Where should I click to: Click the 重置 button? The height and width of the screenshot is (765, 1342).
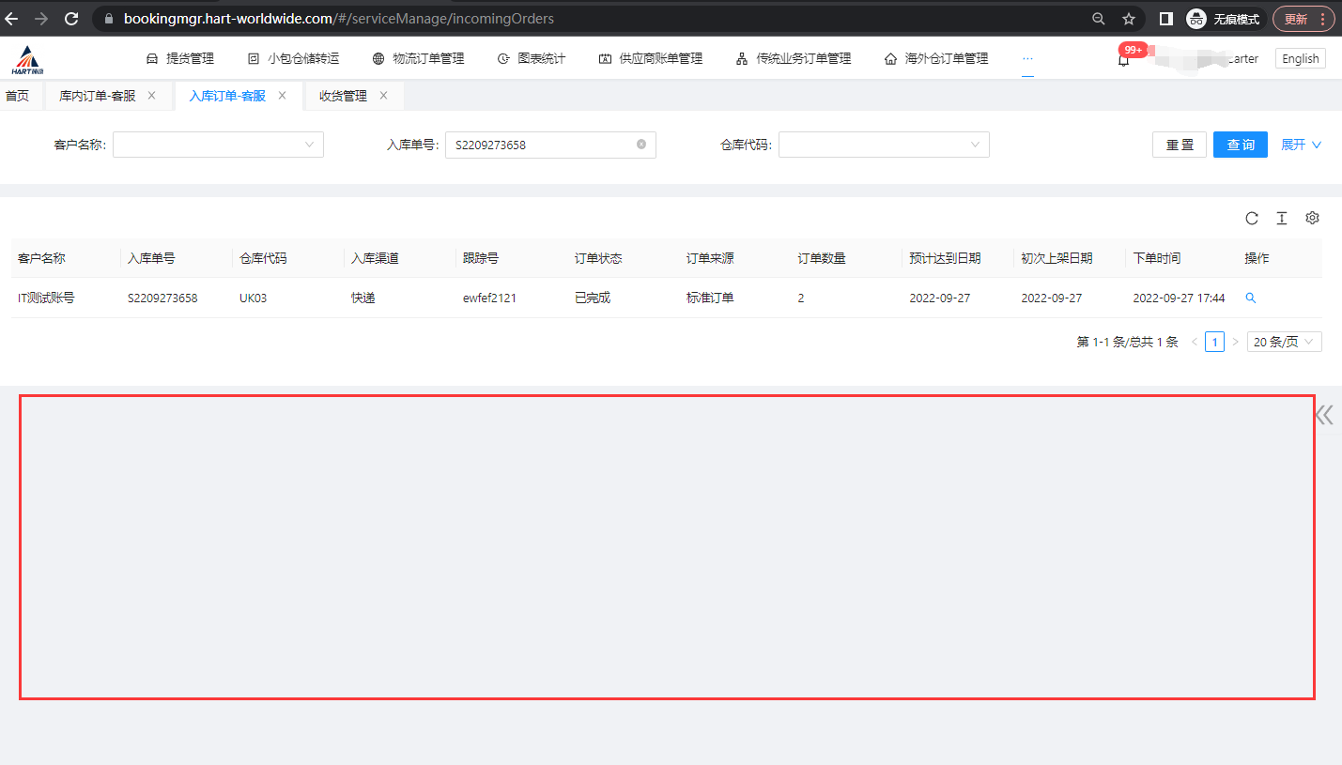click(1179, 145)
